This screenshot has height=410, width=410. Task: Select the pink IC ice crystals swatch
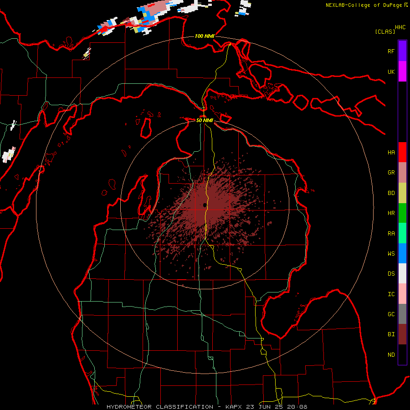[x=402, y=294]
